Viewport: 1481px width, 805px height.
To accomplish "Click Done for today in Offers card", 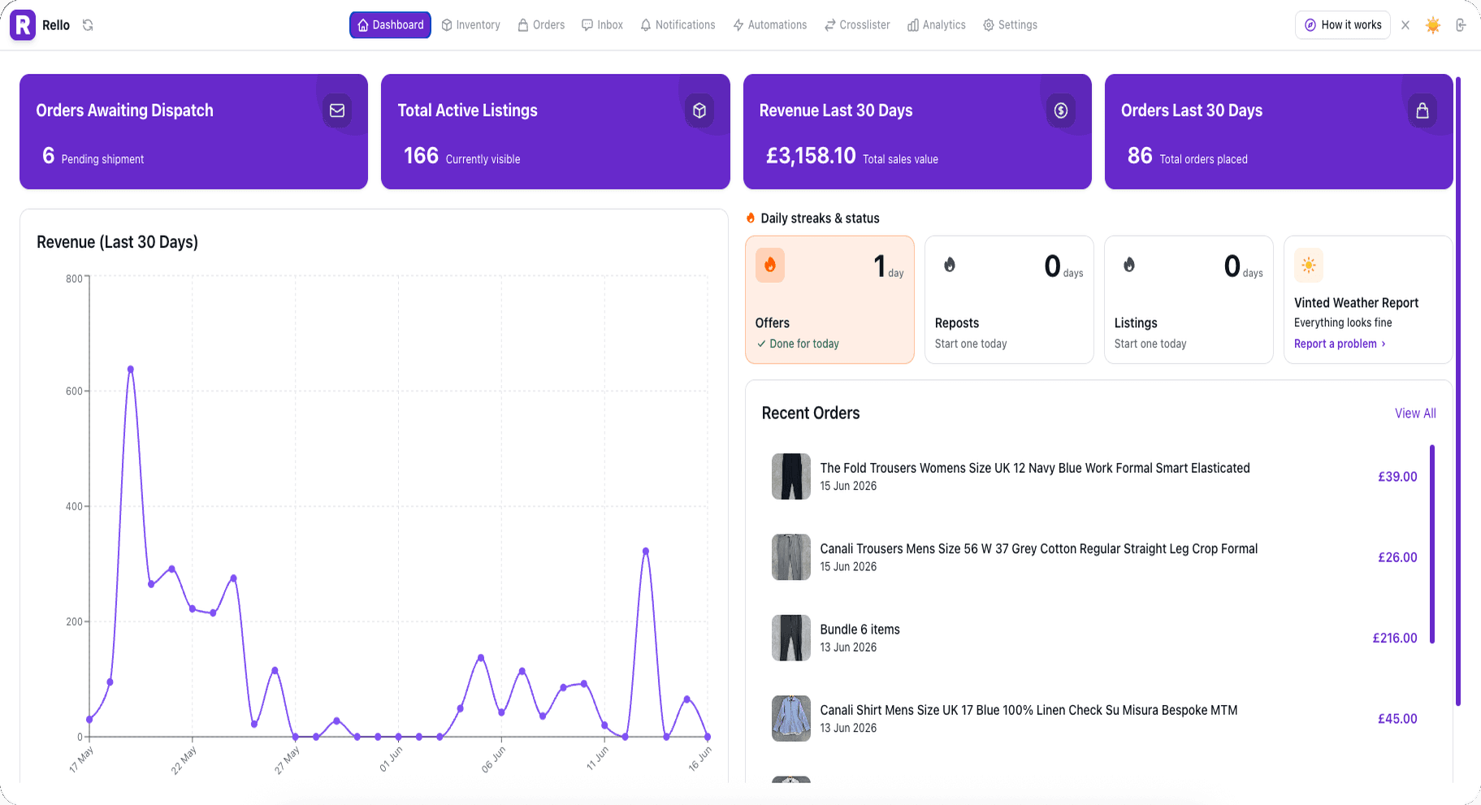I will click(x=798, y=344).
